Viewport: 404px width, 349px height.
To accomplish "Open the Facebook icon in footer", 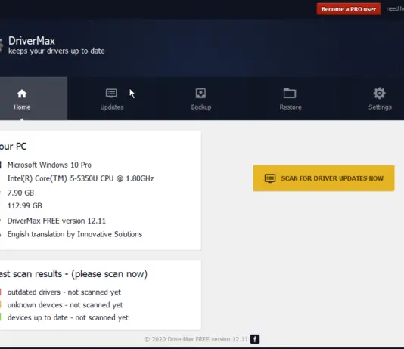I will [255, 339].
